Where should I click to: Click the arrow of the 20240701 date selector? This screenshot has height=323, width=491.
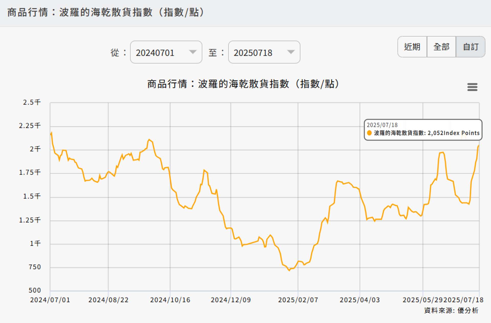pos(193,52)
